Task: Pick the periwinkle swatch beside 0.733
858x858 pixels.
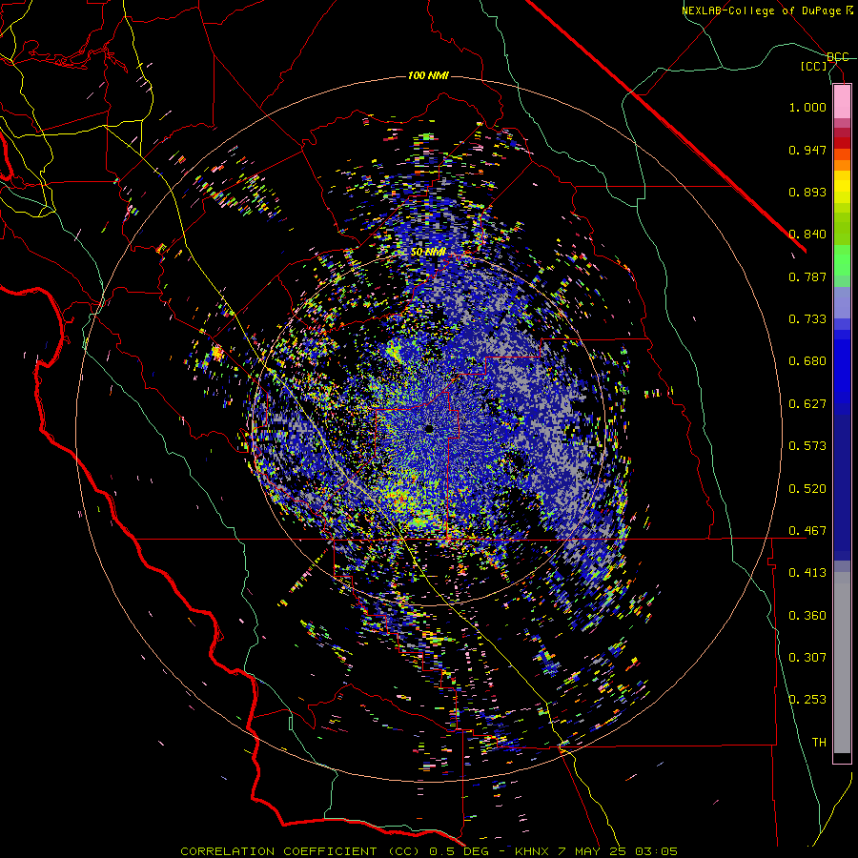Action: tap(842, 302)
